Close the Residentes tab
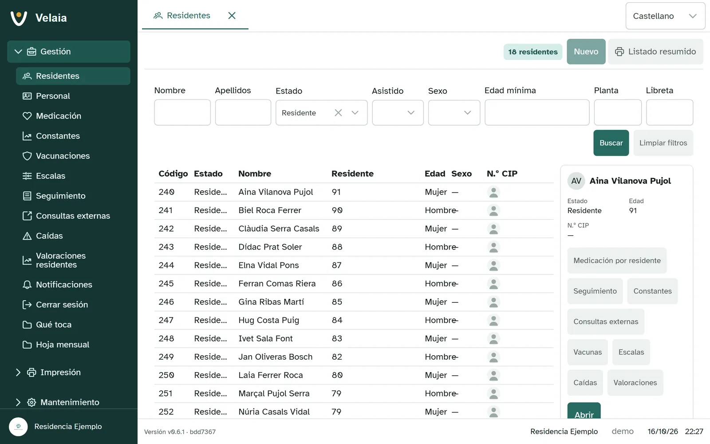This screenshot has height=444, width=710. tap(232, 16)
